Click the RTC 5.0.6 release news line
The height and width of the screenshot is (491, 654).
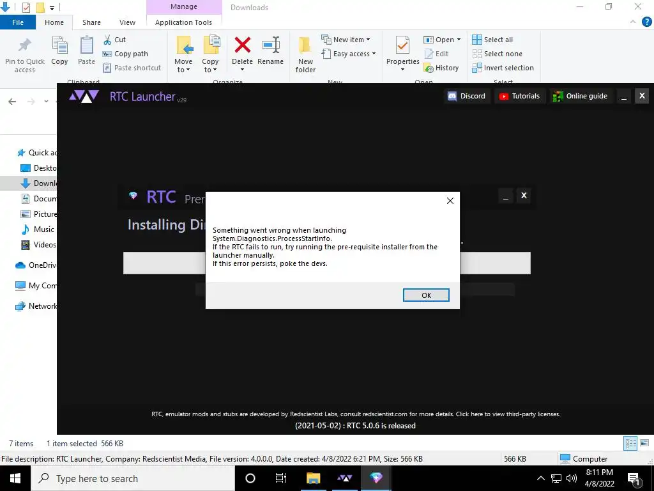(x=355, y=426)
